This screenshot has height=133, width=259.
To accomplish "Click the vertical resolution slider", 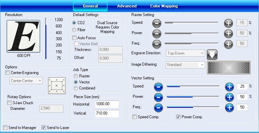I will [x=46, y=39].
